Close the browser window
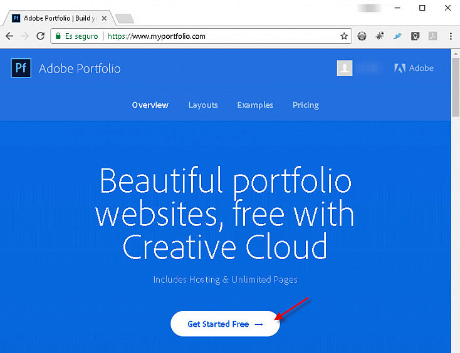 (x=447, y=8)
